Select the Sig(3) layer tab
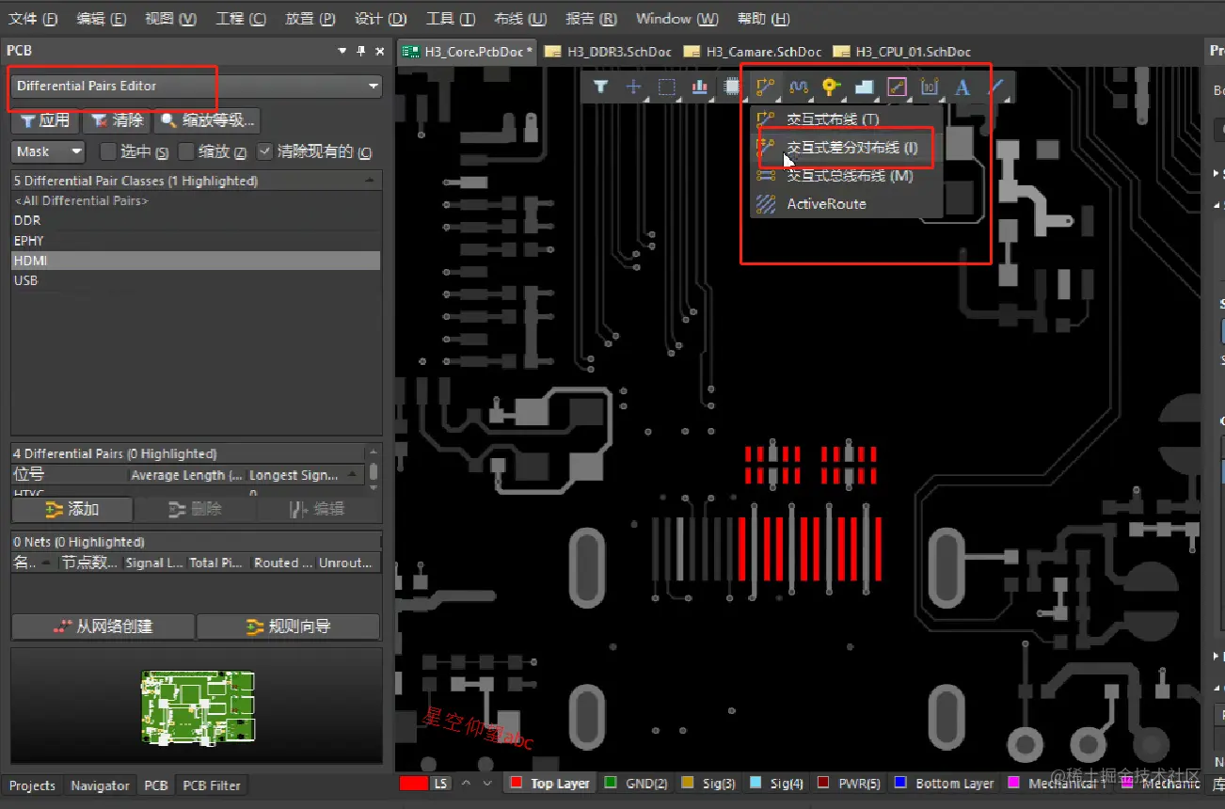 [708, 783]
